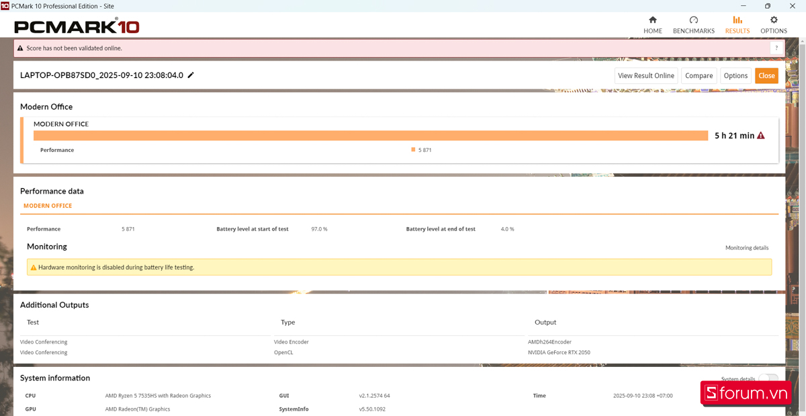Click the Video Encoder type cell
The image size is (806, 416).
[292, 342]
